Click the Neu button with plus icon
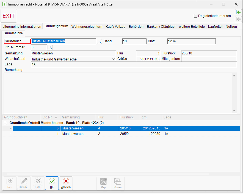Screen dimensions: 243x194 10,183
